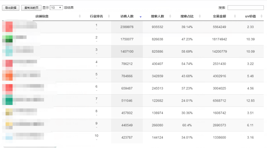Open the rank 3 shop cyan thumbnail
267x148 pixels.
click(x=7, y=51)
